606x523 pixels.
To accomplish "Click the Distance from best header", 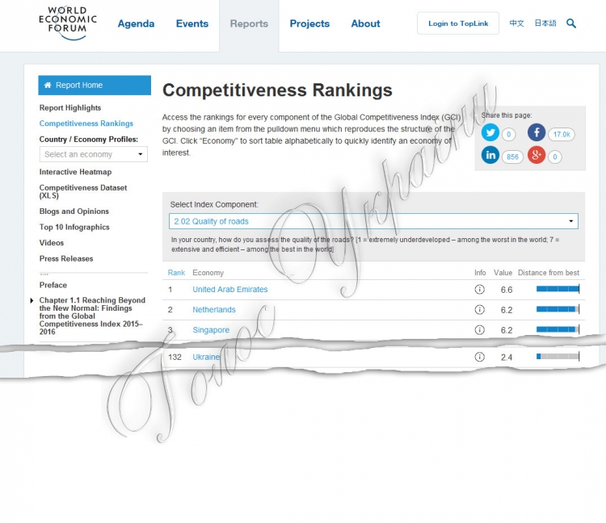I will 549,273.
